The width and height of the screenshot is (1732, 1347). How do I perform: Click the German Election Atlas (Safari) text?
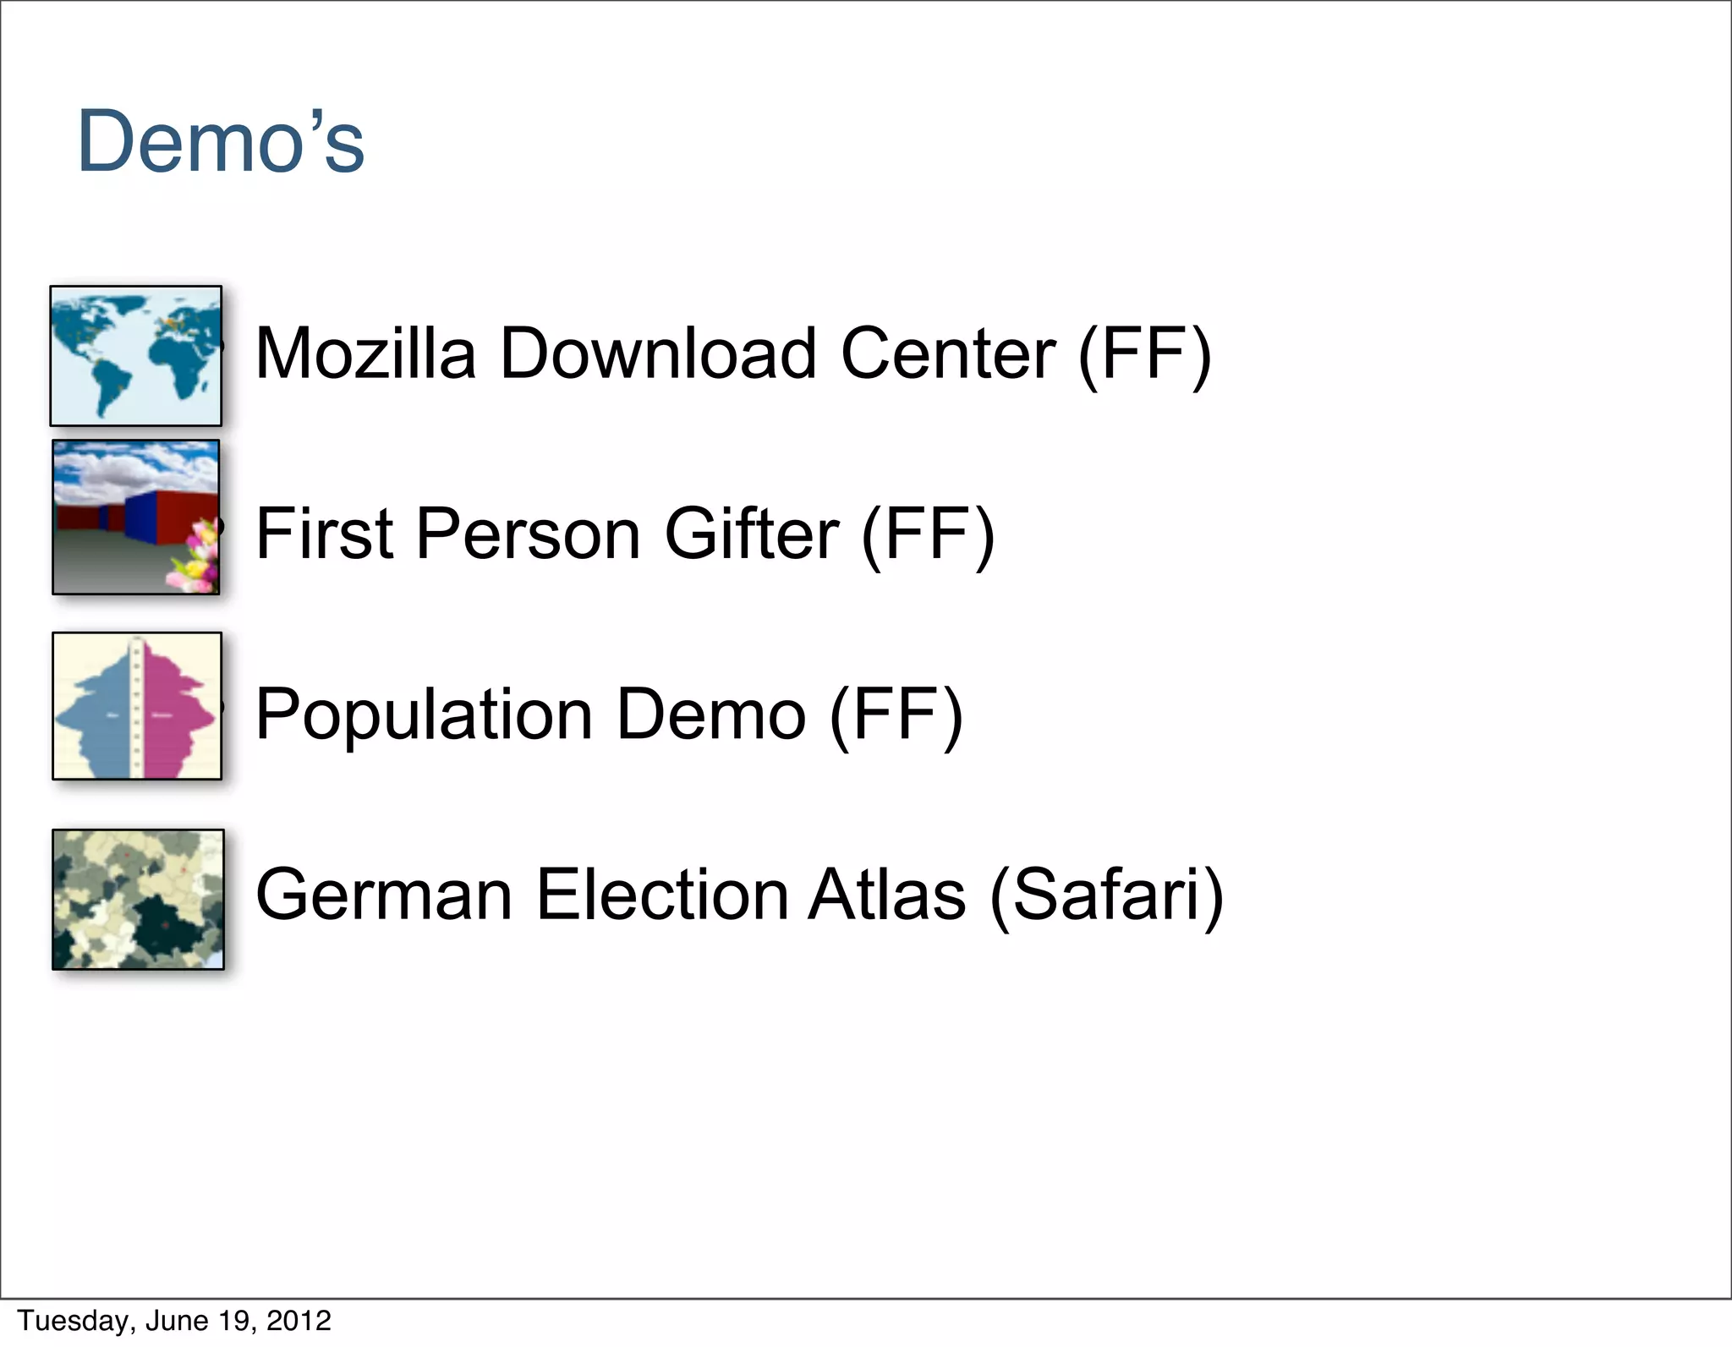tap(739, 895)
